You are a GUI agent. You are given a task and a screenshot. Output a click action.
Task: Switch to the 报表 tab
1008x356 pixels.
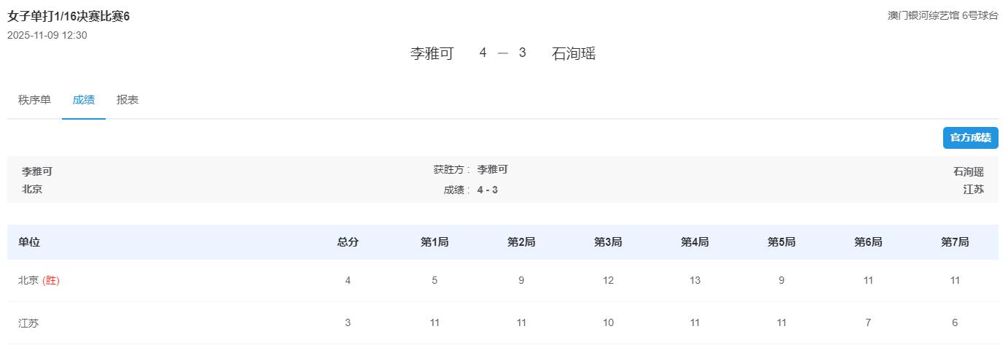pyautogui.click(x=128, y=100)
